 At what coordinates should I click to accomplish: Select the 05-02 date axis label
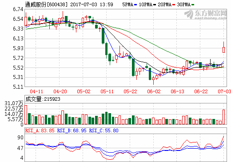point(84,91)
